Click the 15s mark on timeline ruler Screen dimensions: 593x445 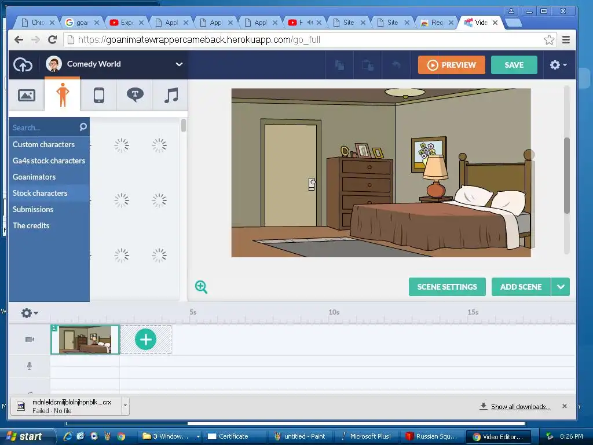[x=473, y=312]
